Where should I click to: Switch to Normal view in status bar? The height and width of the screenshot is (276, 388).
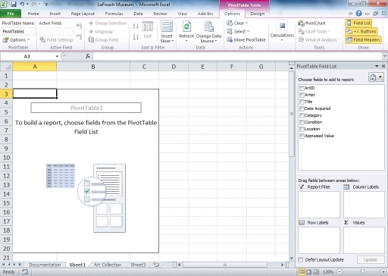coord(302,272)
